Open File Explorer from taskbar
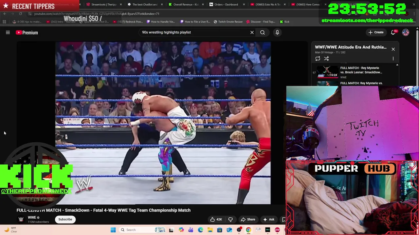Screen dimensions: 419x235 coord(210,230)
